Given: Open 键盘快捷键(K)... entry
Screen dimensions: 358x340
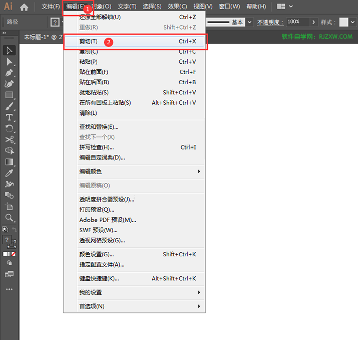Looking at the screenshot, I should (135, 278).
